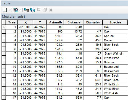Select row selector for Tree 17
The image size is (128, 100).
coord(4,98)
